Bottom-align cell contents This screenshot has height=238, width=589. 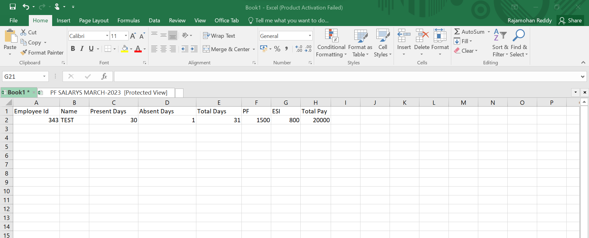[173, 35]
